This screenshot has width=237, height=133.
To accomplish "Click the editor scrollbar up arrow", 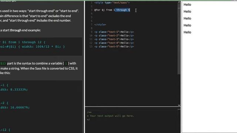I will pos(179,2).
